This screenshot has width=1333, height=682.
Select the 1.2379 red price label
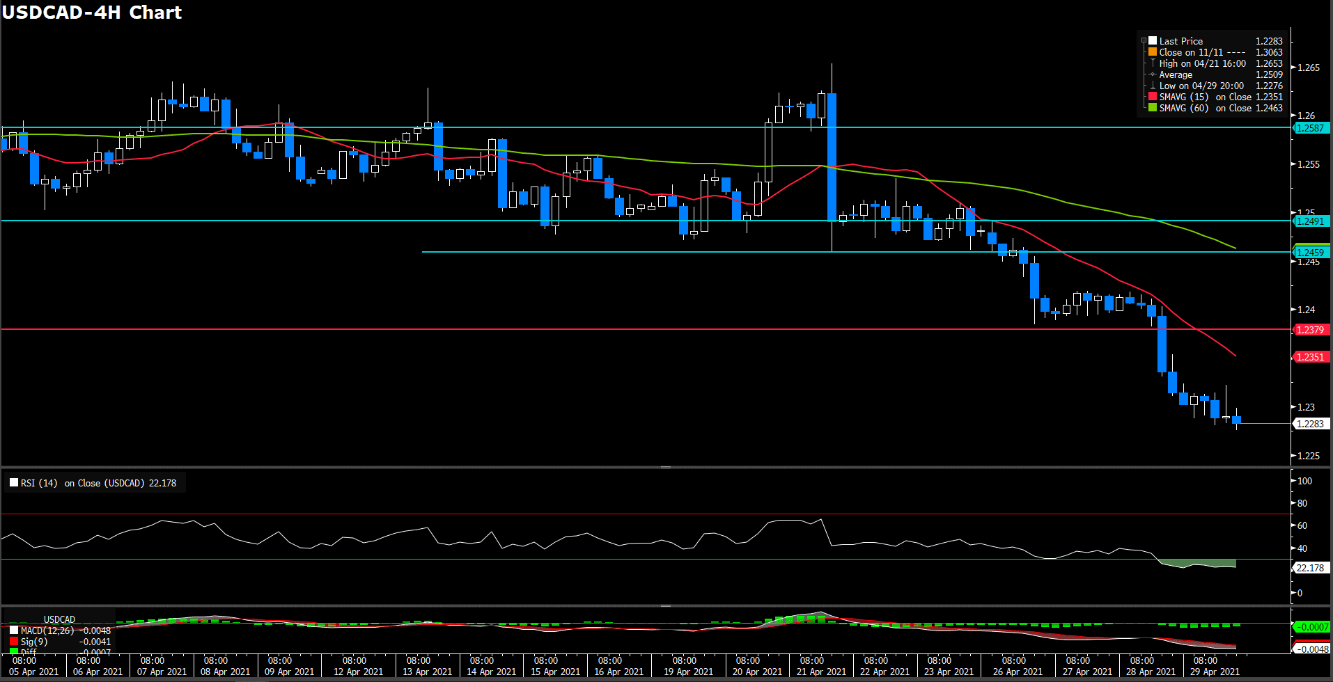(x=1310, y=330)
